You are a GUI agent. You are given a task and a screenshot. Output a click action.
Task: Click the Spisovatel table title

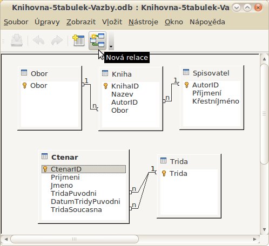tap(211, 73)
